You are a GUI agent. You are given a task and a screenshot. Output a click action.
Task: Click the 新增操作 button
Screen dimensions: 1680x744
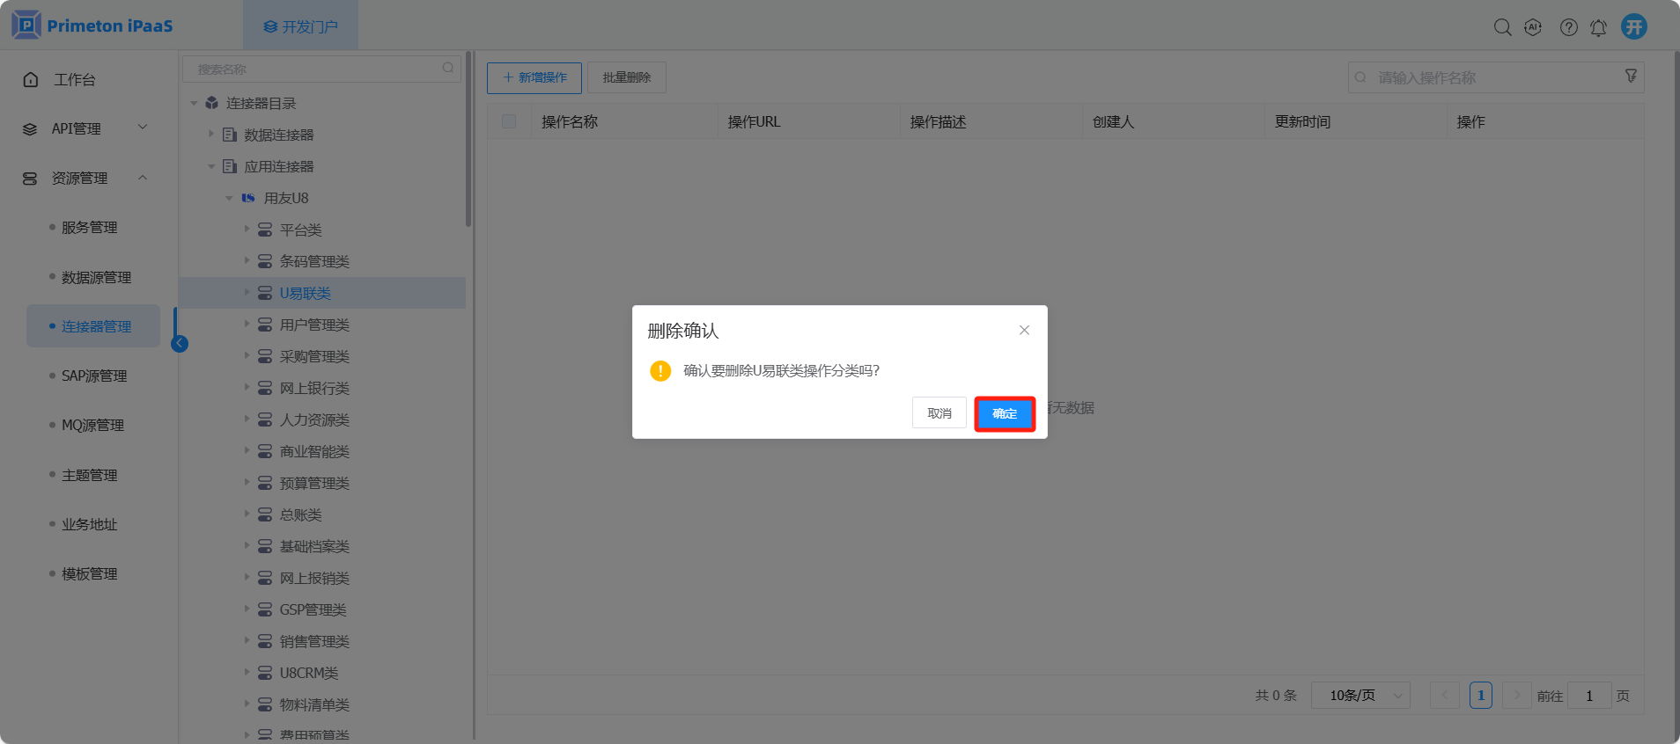[x=534, y=77]
